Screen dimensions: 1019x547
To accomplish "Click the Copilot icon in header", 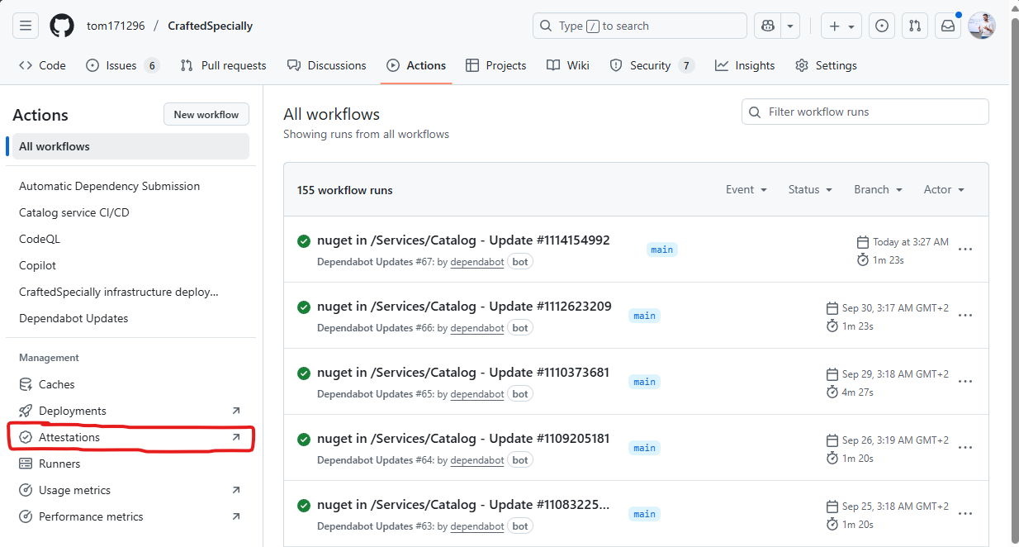I will pos(766,26).
